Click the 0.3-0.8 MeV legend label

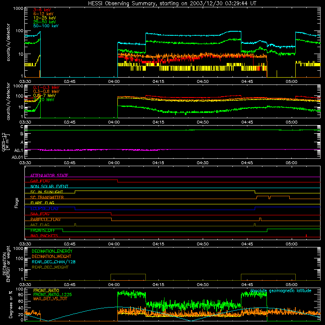pos(46,91)
